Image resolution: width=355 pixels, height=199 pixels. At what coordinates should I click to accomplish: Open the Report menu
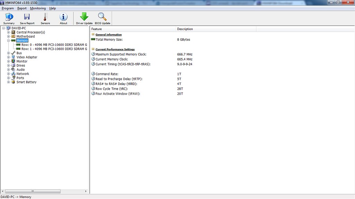point(22,8)
